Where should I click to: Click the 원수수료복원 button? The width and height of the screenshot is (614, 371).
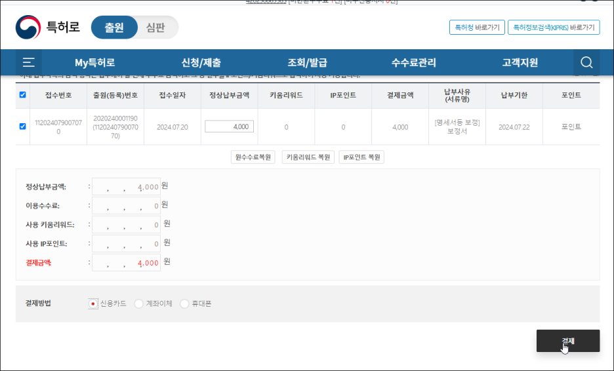pos(253,157)
